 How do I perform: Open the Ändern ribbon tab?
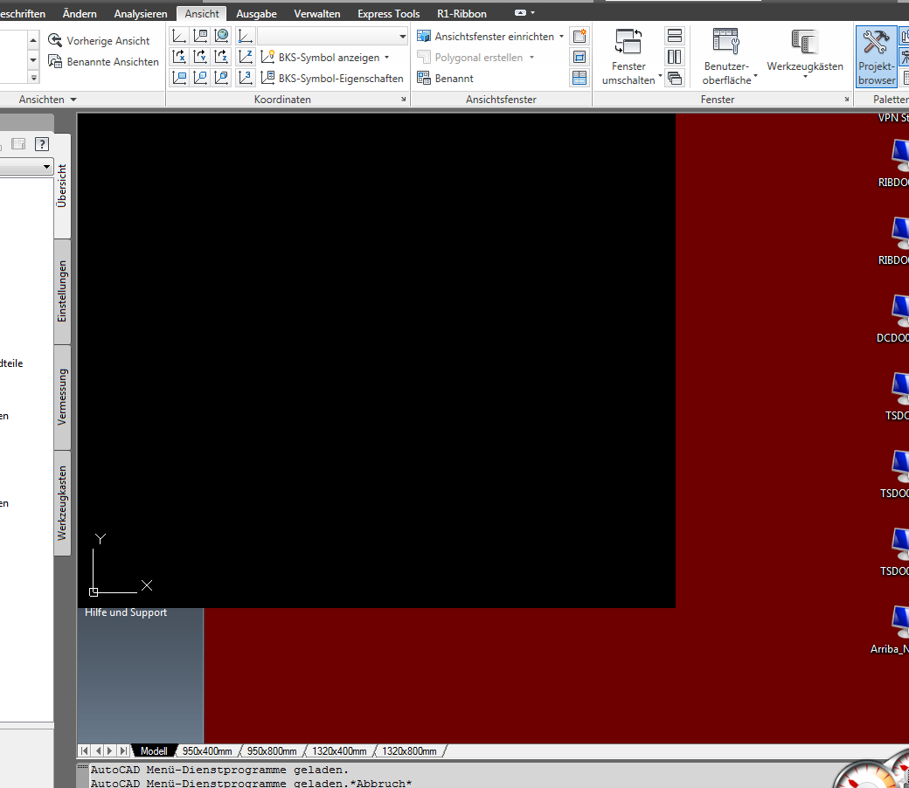coord(80,13)
